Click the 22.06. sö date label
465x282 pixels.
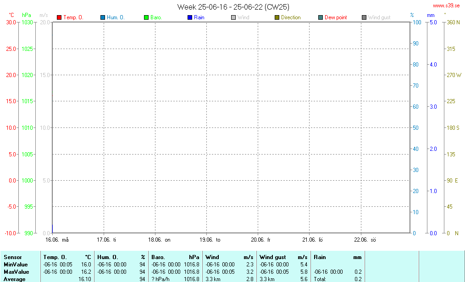(x=365, y=240)
